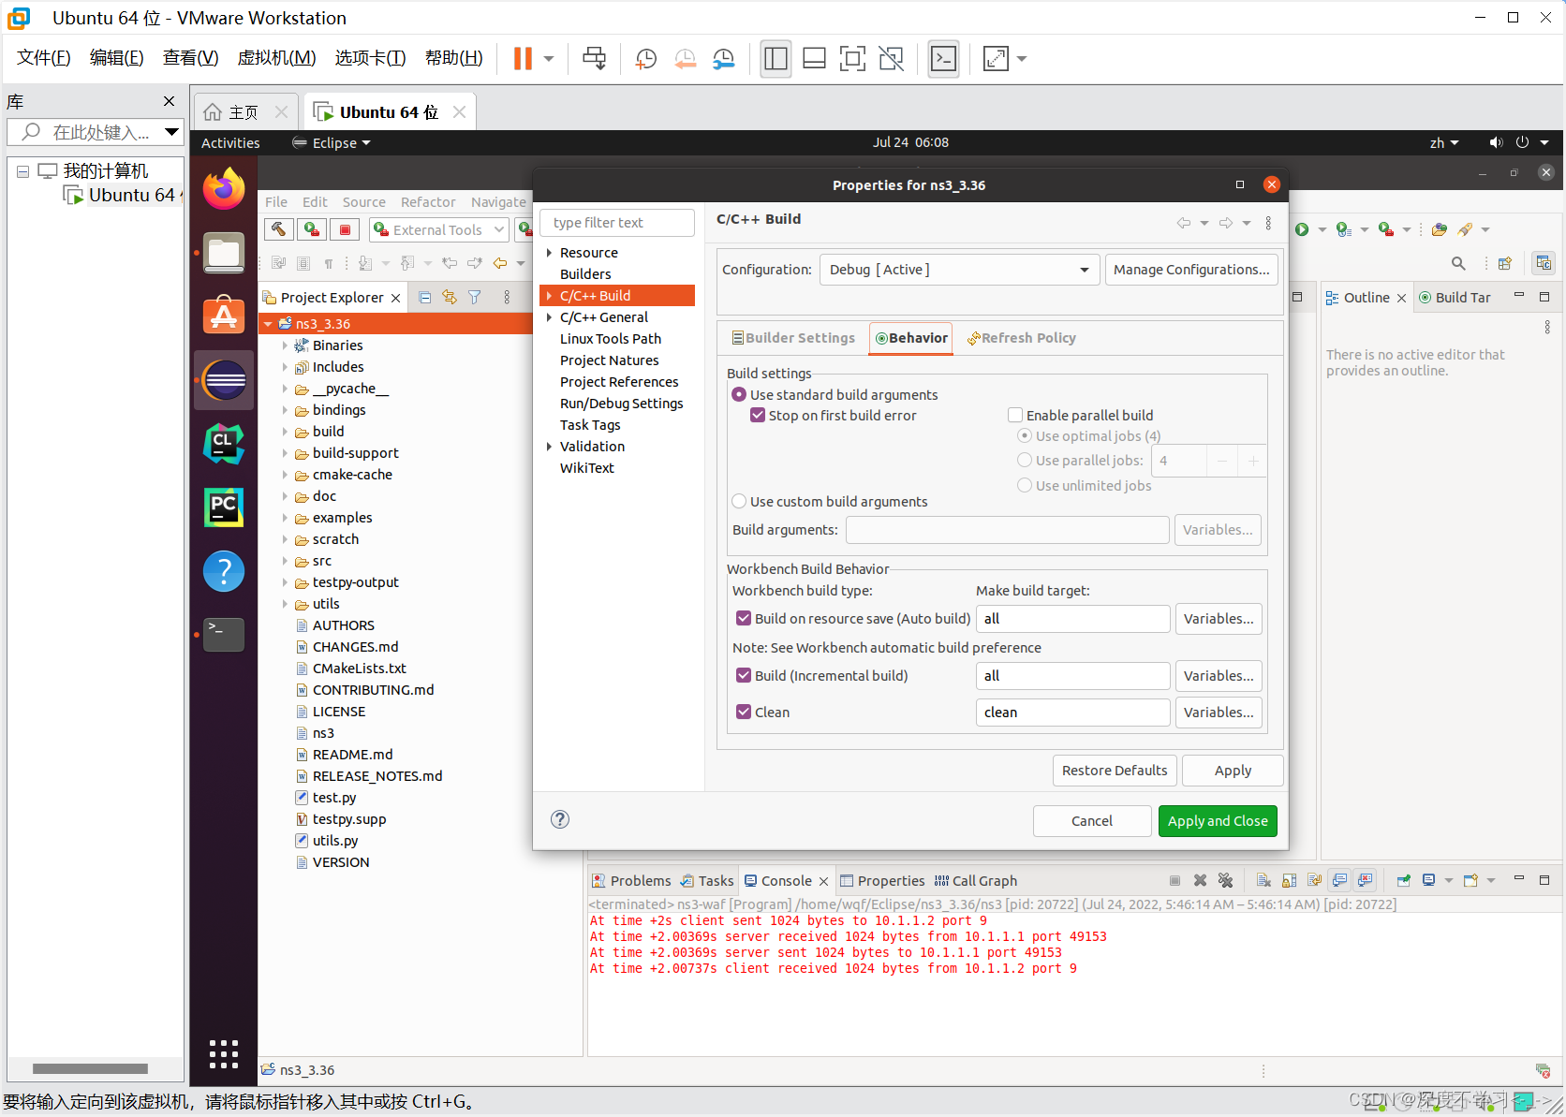This screenshot has height=1117, width=1566.
Task: Open VMware snapshot manager icon
Action: [x=724, y=59]
